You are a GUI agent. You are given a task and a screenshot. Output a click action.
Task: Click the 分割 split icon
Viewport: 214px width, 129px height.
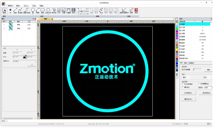pos(80,11)
